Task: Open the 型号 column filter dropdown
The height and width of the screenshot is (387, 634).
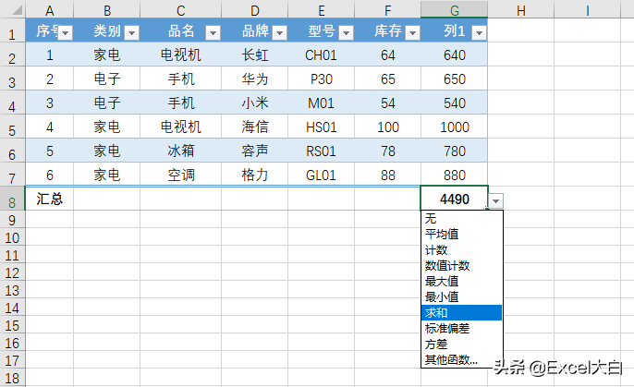Action: [346, 32]
